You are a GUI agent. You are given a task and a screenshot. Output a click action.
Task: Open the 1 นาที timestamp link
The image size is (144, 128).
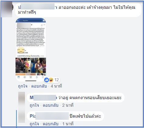[68, 124]
